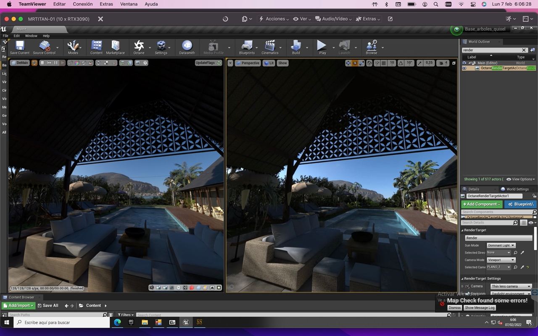Viewport: 538px width, 336px height.
Task: Select the rotate gizmo mode in viewport
Action: pos(355,63)
